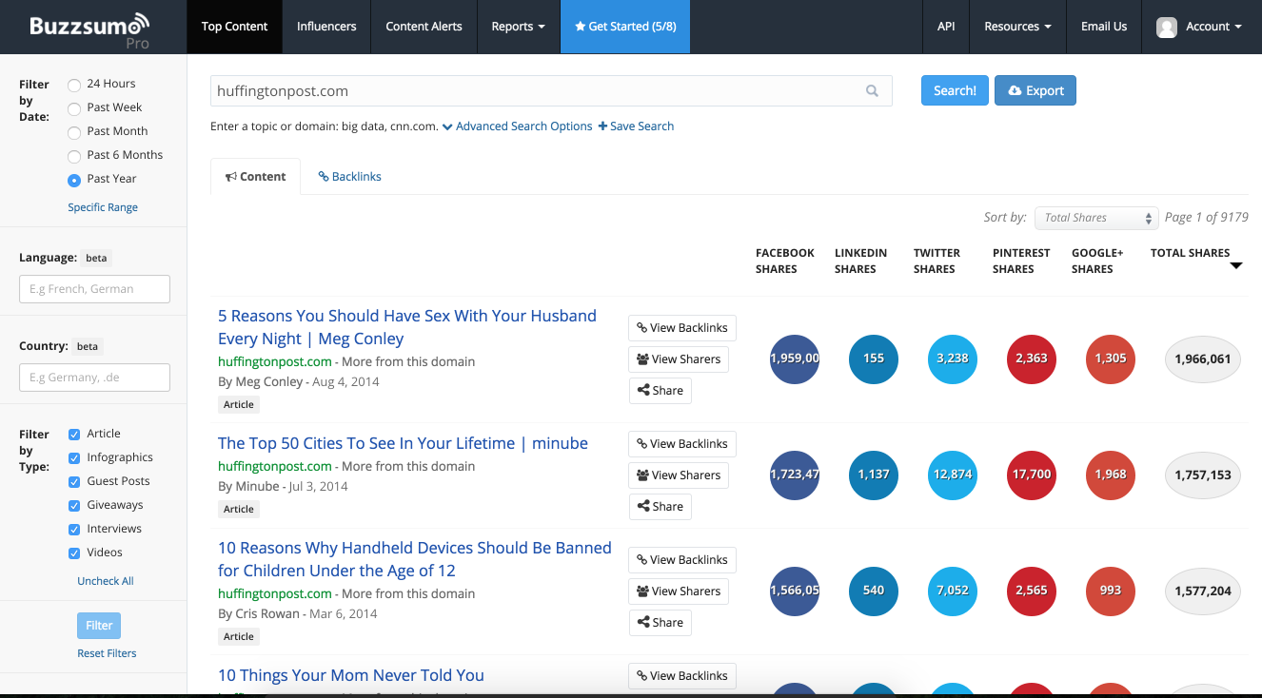Open Content Alerts
Image resolution: width=1262 pixels, height=698 pixels.
pos(424,27)
